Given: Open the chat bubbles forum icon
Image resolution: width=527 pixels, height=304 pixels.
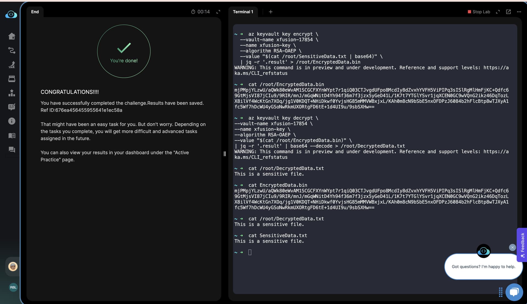Looking at the screenshot, I should [12, 150].
